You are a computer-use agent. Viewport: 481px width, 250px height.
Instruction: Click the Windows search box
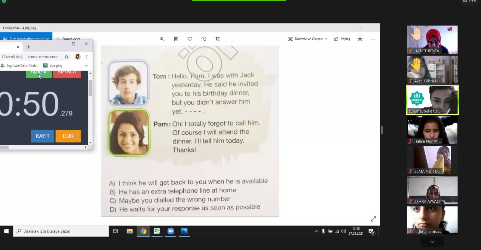(61, 231)
